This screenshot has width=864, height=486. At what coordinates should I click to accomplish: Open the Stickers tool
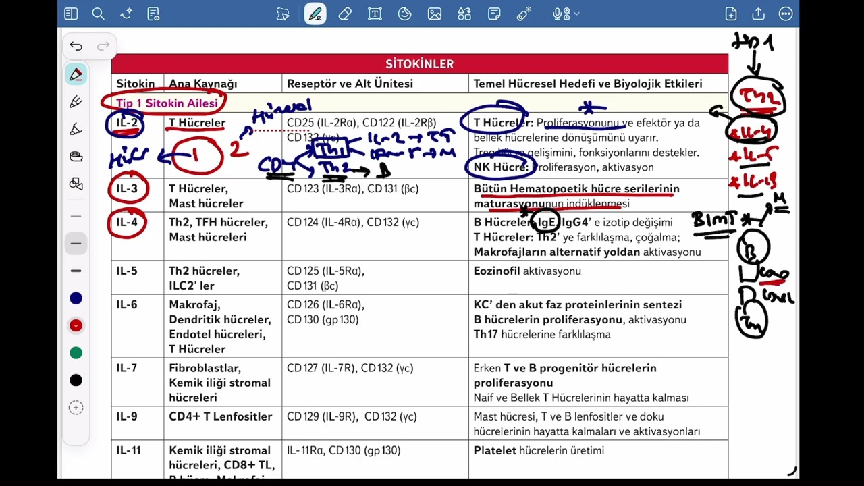405,13
